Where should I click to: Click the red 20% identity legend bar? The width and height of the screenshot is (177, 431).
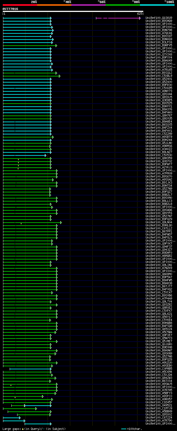20,5
